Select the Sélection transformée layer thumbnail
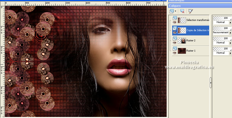This screenshot has height=118, width=232. tap(182, 20)
